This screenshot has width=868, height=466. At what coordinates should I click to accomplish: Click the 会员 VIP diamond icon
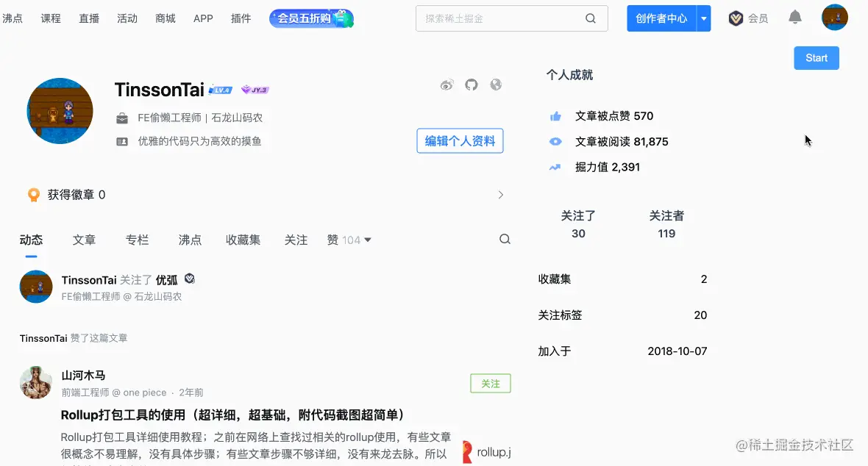(736, 18)
